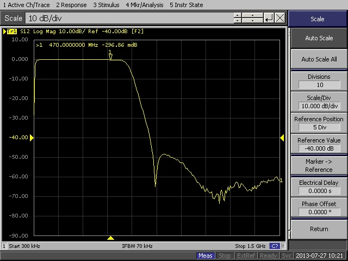Click the Meas status indicator

pos(206,256)
